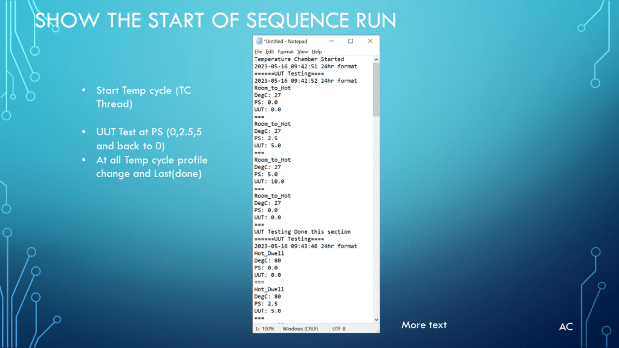The image size is (619, 348).
Task: Click Windows (CRLF) in the status bar
Action: [302, 328]
